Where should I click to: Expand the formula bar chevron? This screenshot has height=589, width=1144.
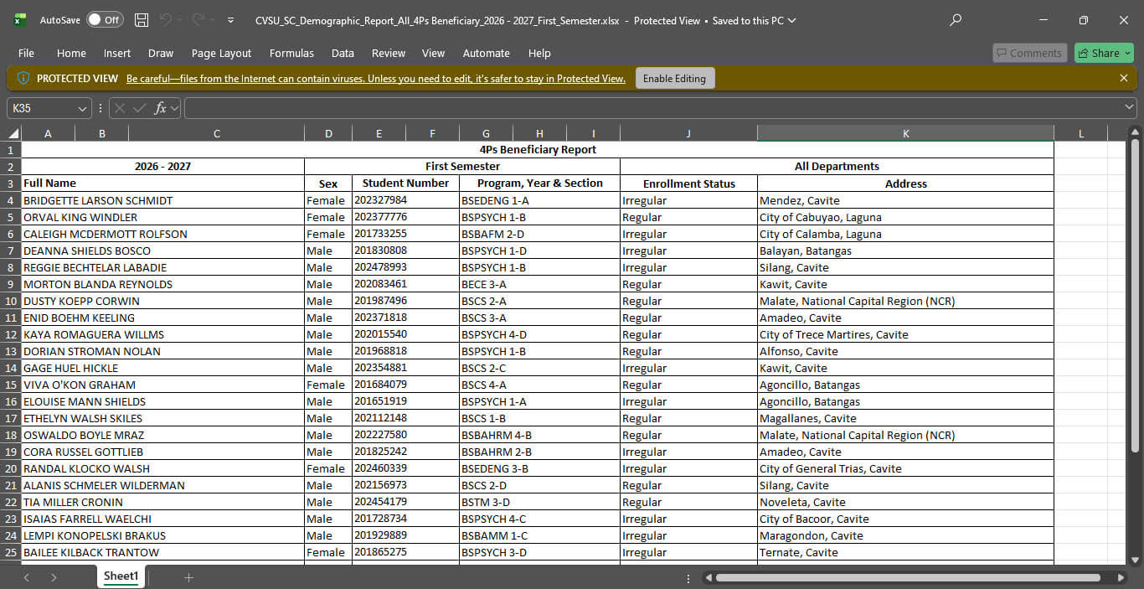[x=1130, y=107]
